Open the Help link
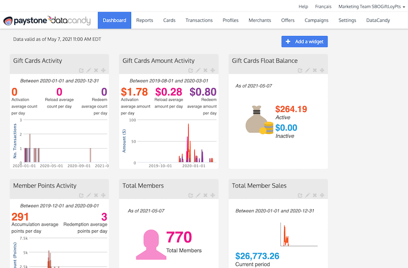 click(x=303, y=7)
